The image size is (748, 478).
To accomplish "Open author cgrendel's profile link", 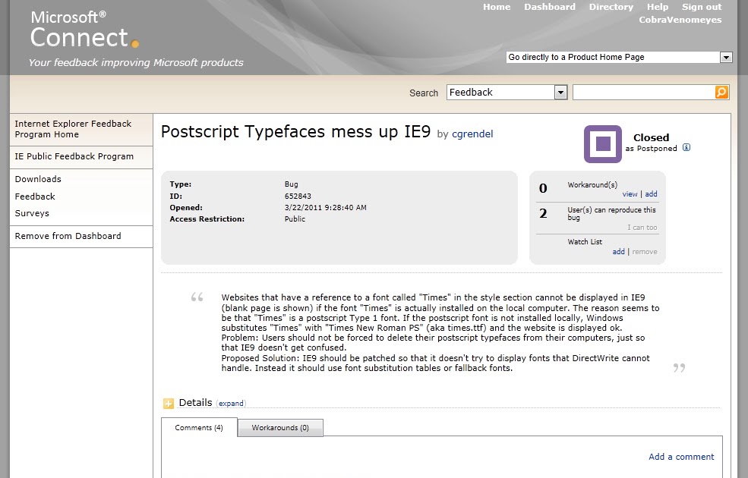I will [x=472, y=134].
